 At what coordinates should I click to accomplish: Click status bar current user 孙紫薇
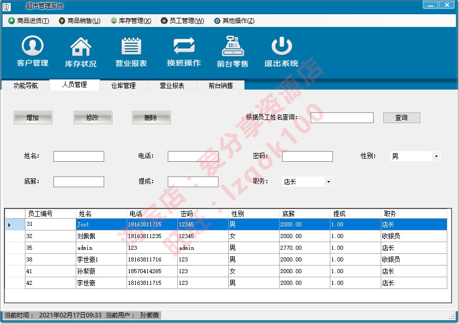click(x=149, y=315)
